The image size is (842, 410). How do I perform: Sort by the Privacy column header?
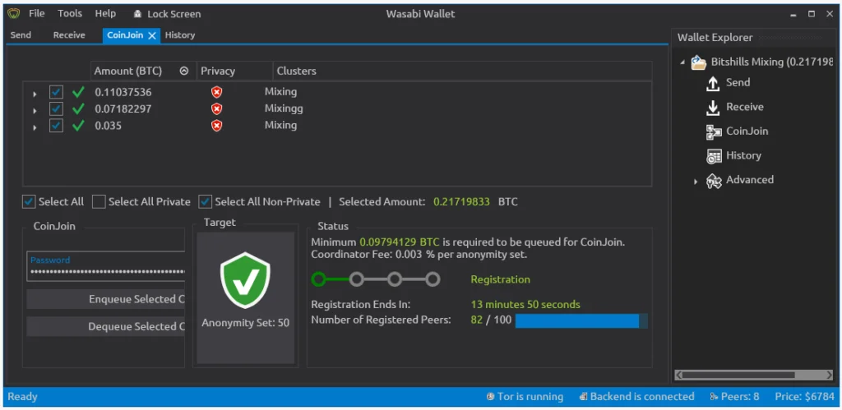[x=234, y=71]
